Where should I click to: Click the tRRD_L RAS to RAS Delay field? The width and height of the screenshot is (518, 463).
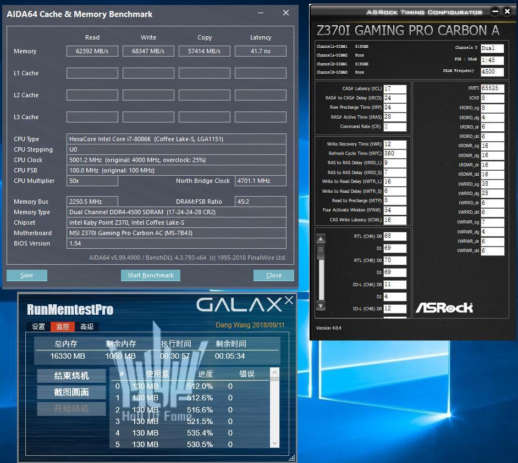click(x=395, y=163)
